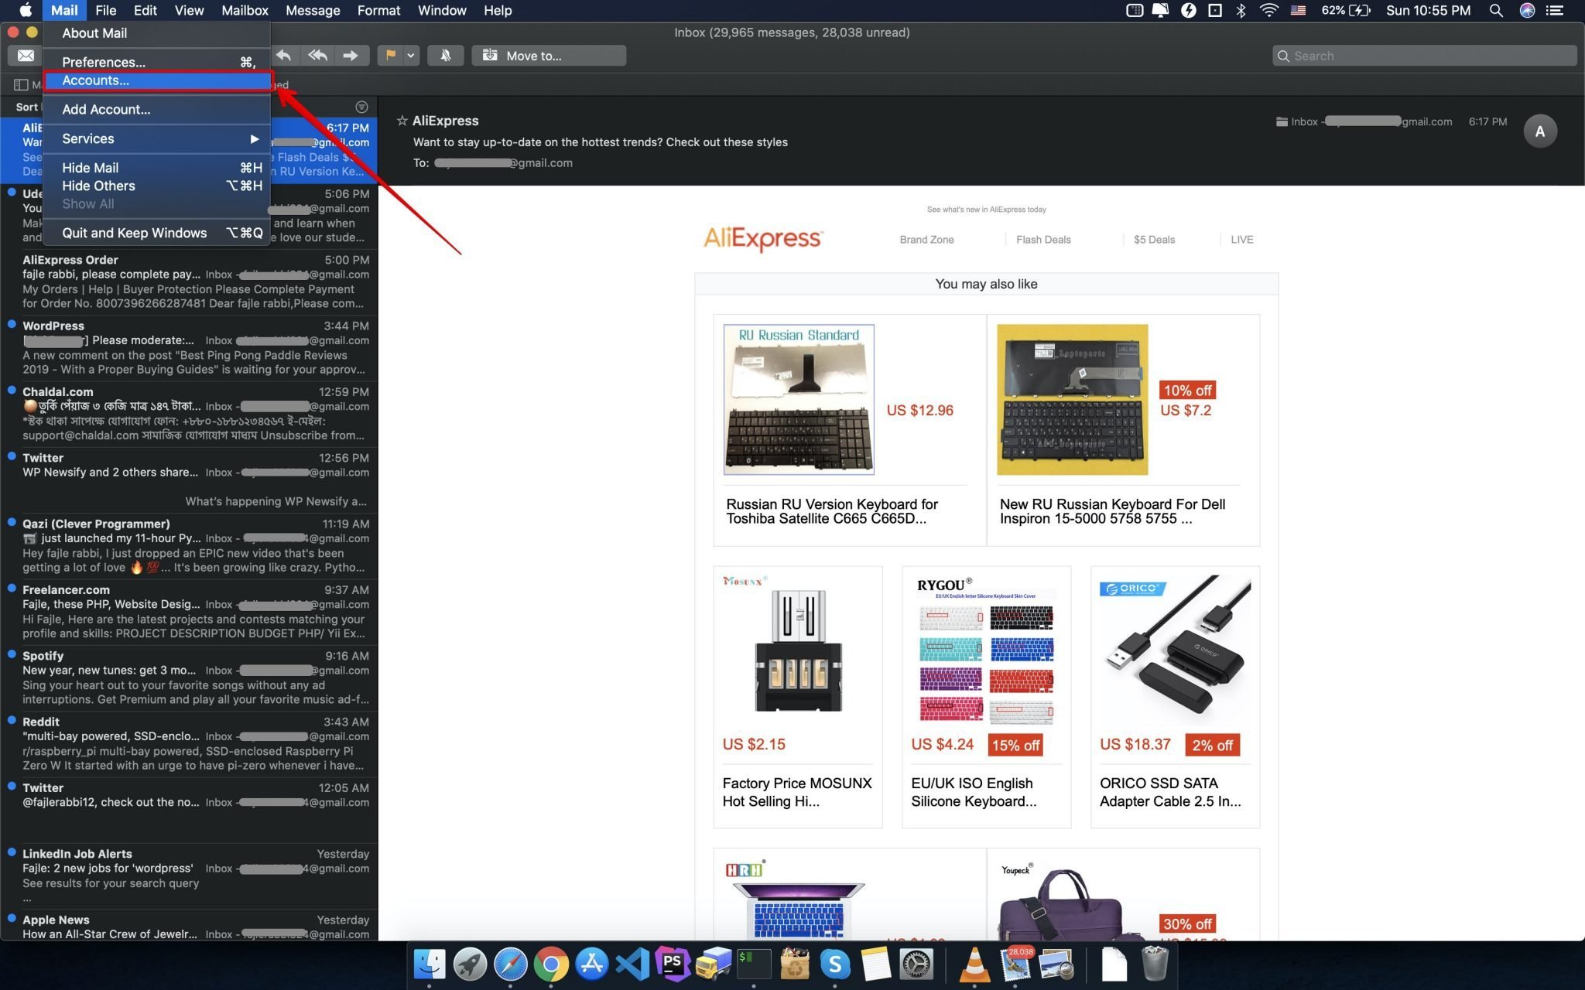Toggle Notification Center in the menu bar
Screen dimensions: 1585x990
(1554, 11)
